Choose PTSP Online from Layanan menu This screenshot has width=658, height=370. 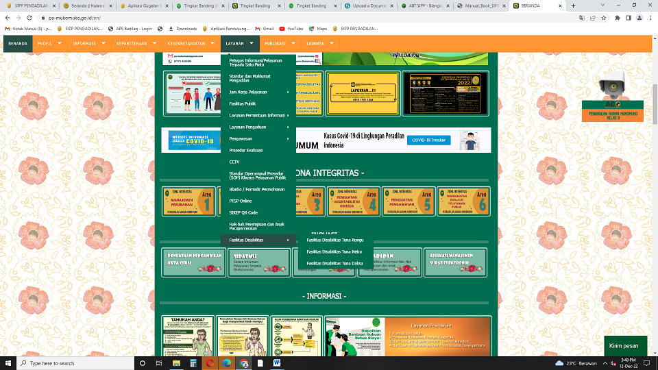(241, 201)
